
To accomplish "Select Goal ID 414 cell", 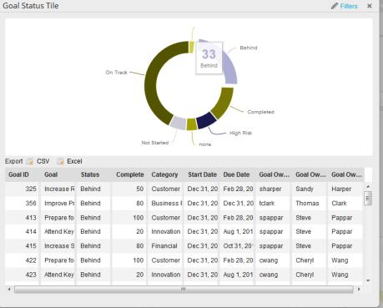I will tap(23, 232).
